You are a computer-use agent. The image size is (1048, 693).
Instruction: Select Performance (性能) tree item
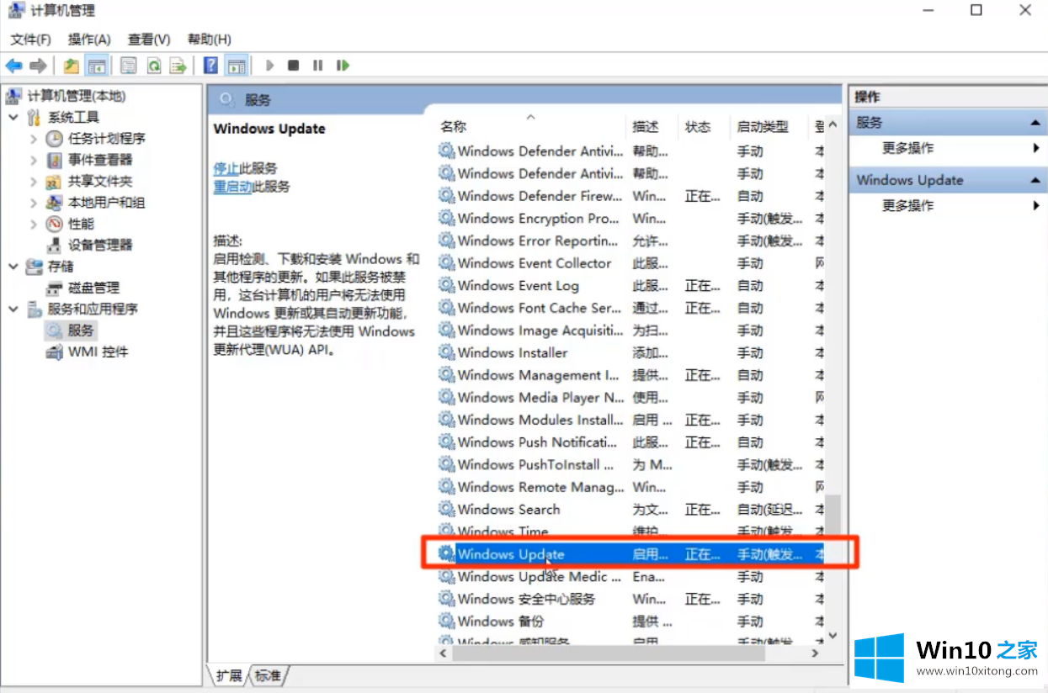click(81, 224)
